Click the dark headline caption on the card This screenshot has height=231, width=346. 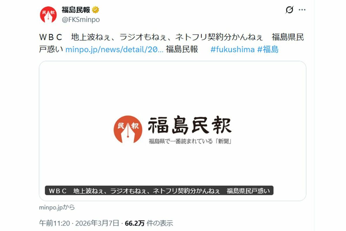[x=159, y=191]
